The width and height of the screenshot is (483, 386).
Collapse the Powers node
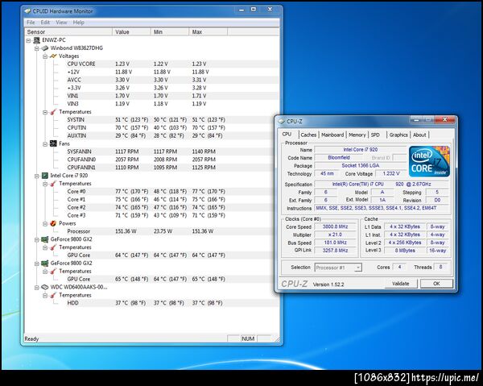click(45, 223)
